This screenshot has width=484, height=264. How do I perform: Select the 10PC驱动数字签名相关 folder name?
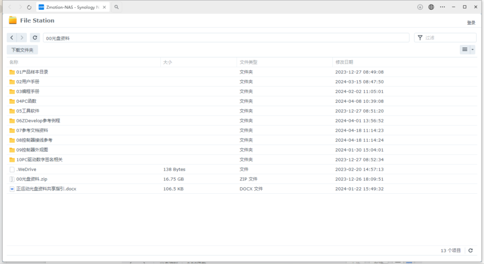[x=39, y=160]
